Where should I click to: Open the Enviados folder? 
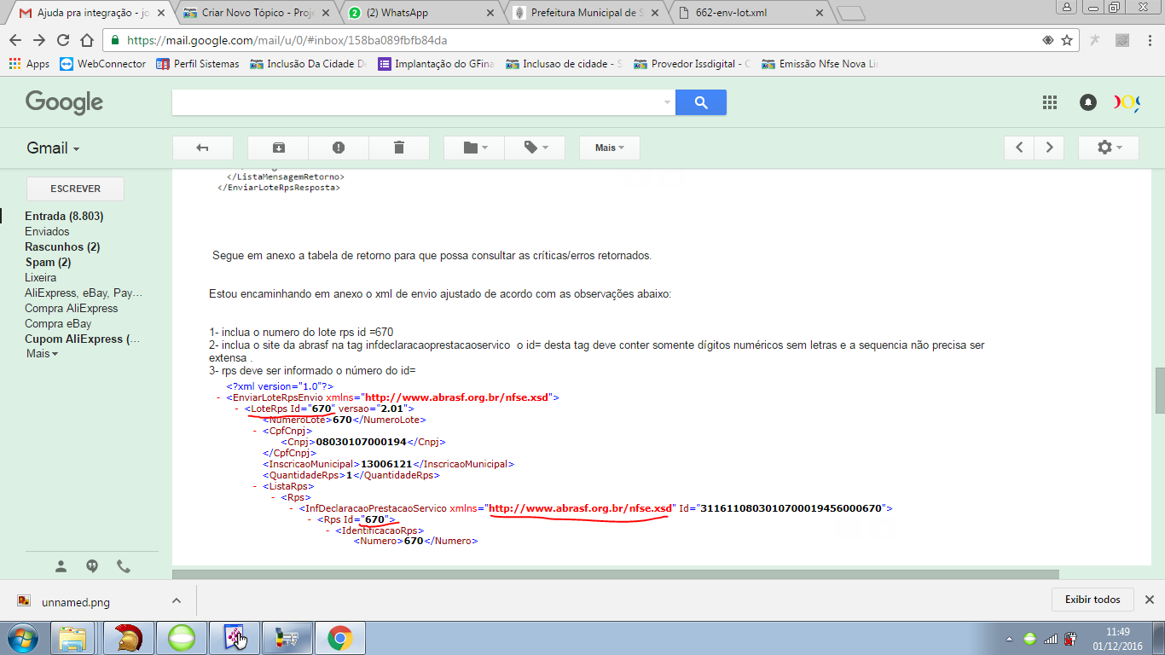pos(47,232)
